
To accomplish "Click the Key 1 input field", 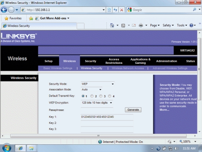I will click(x=107, y=117).
